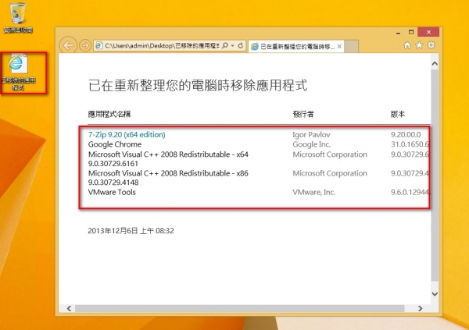Image resolution: width=469 pixels, height=330 pixels.
Task: Click the search magnifier in address bar
Action: [x=225, y=45]
